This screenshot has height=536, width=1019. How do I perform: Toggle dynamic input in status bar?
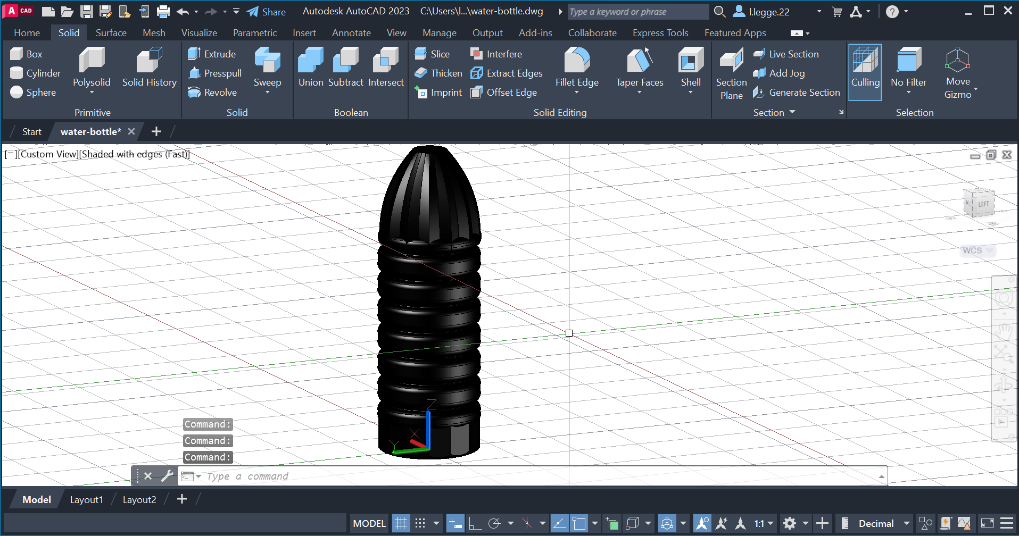click(x=455, y=523)
